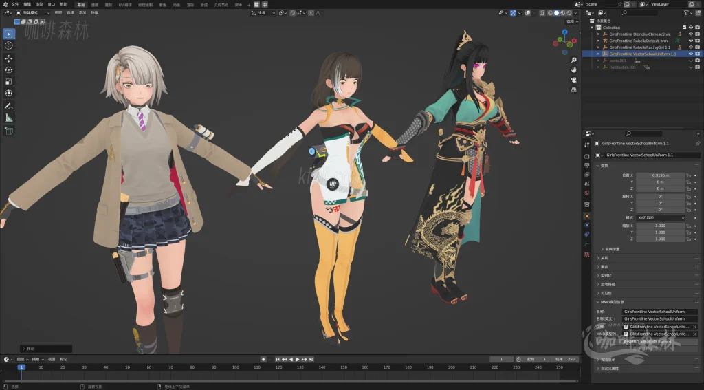Switch to the Layout workspace tab
This screenshot has height=390, width=704.
pos(81,5)
